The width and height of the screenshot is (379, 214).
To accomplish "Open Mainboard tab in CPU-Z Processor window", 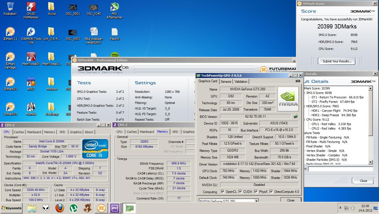I will [34, 132].
